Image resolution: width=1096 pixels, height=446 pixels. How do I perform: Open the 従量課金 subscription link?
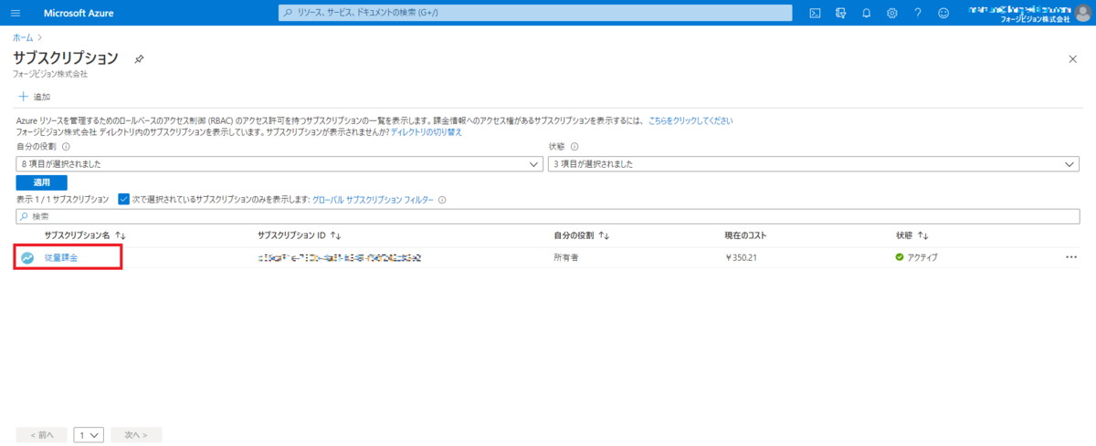61,257
